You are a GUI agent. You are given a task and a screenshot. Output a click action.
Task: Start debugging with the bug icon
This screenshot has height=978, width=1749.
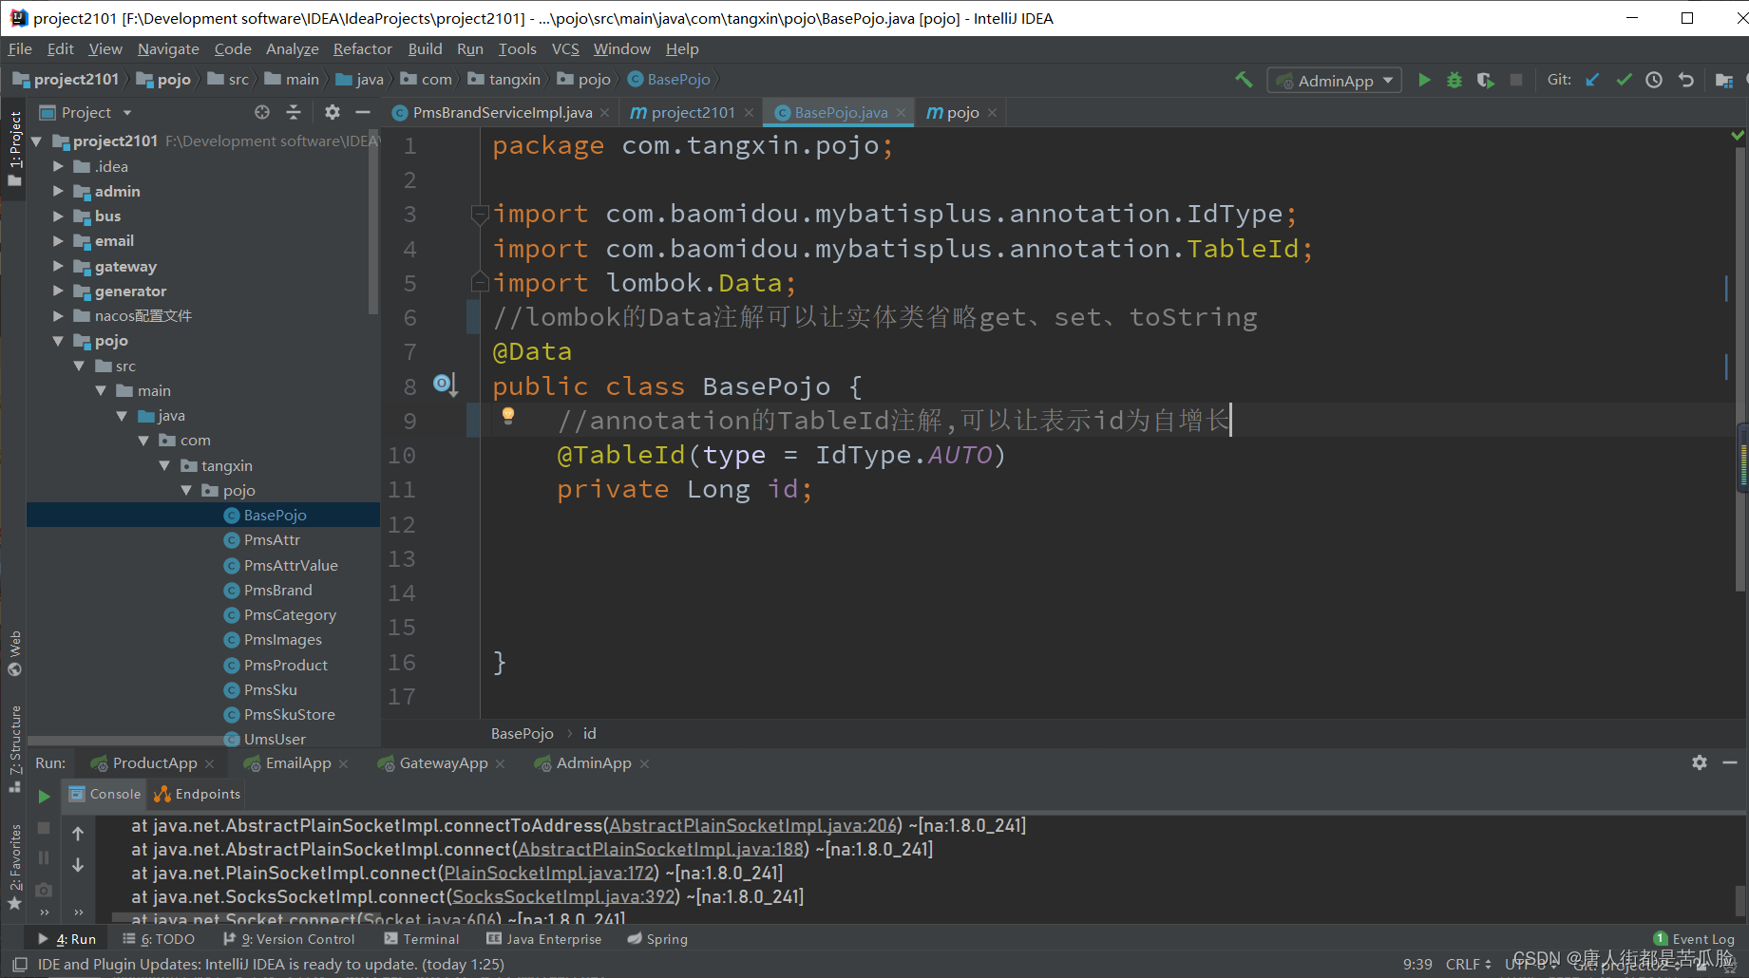tap(1454, 80)
